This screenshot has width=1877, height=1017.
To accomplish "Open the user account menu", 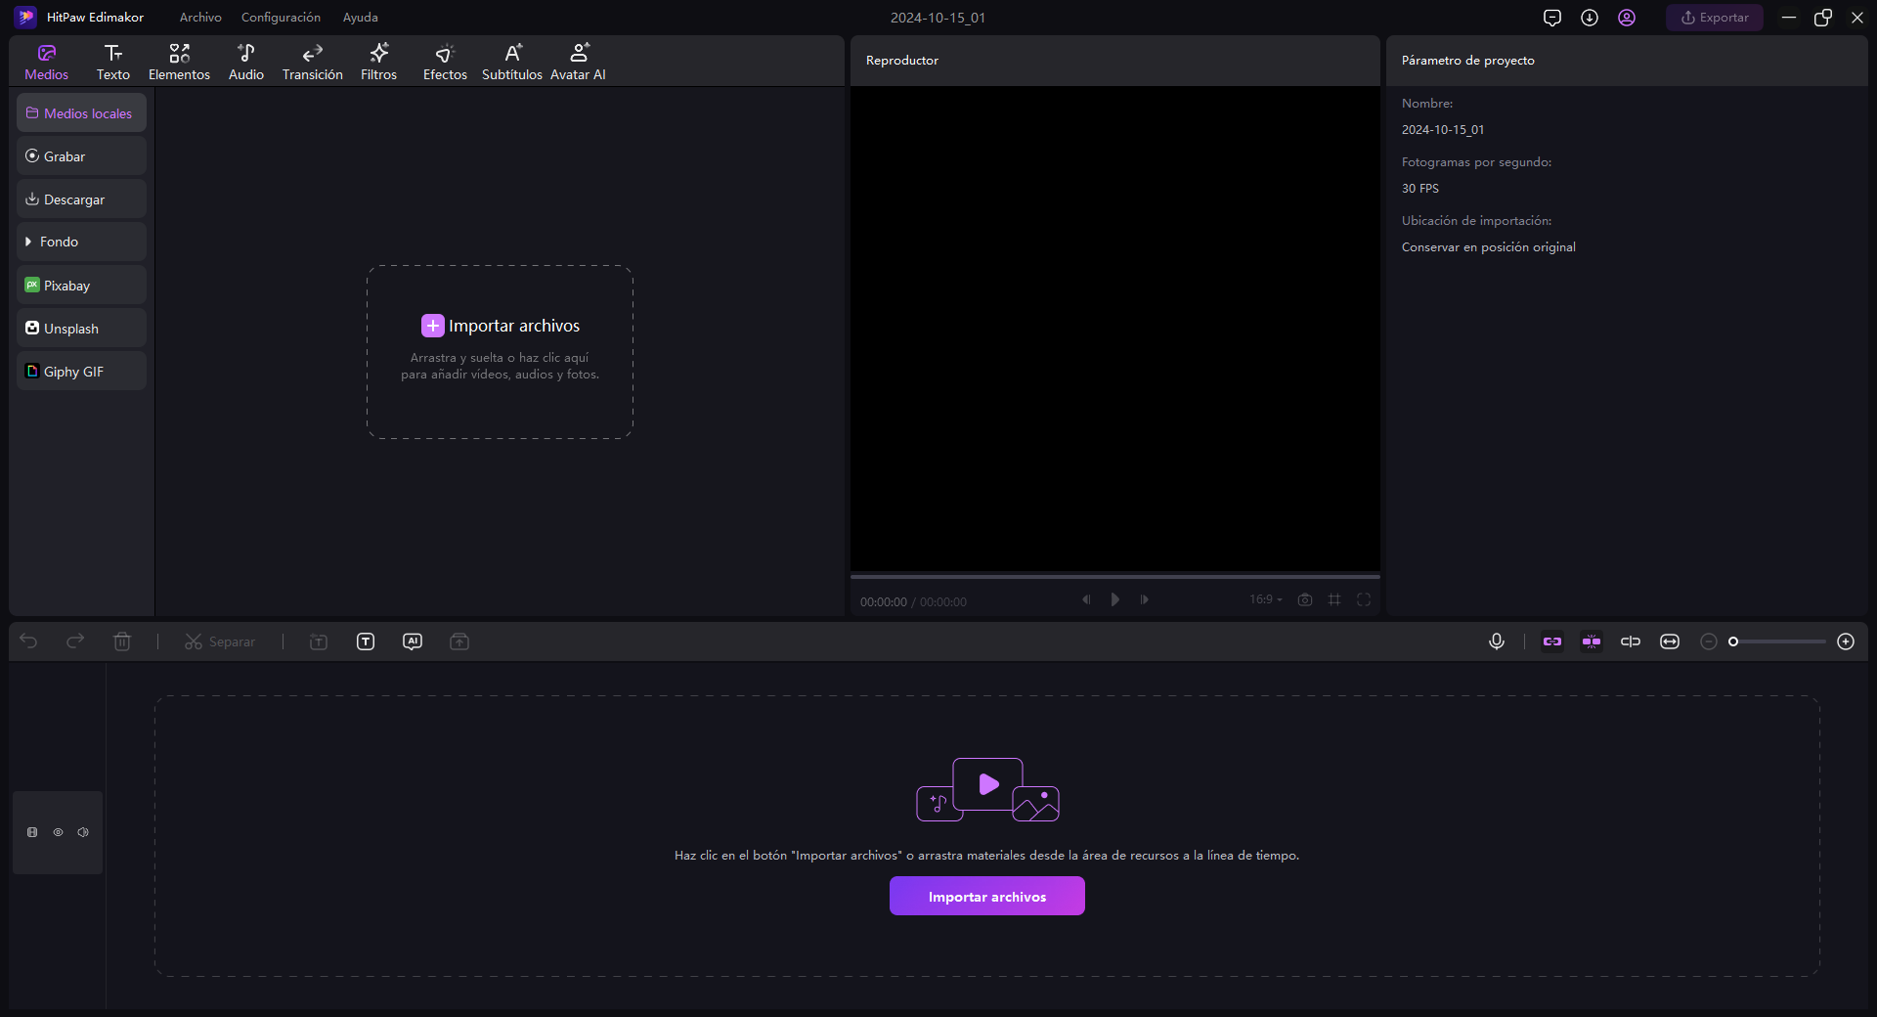I will coord(1626,17).
